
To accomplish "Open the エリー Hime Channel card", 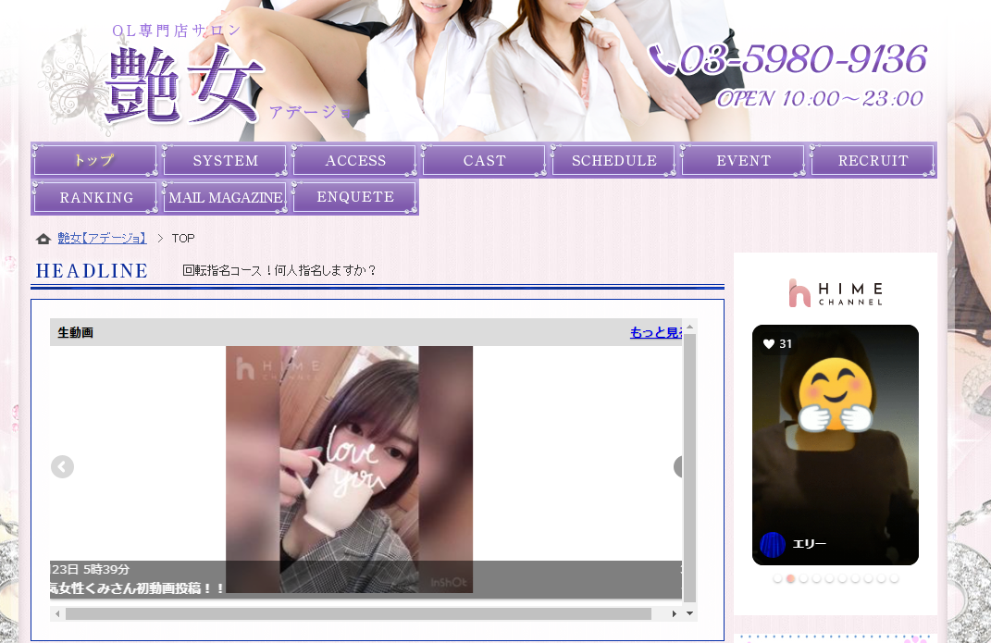I will [x=835, y=445].
